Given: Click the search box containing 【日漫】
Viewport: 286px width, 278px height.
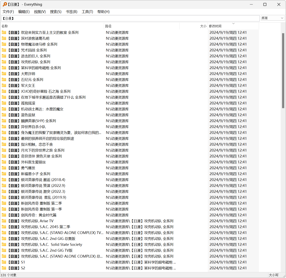Looking at the screenshot, I should (x=130, y=18).
